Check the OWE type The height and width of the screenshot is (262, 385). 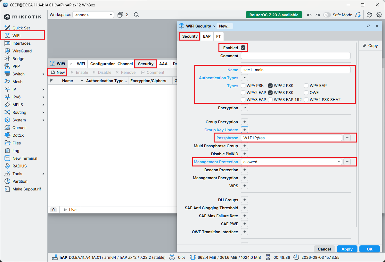point(307,93)
